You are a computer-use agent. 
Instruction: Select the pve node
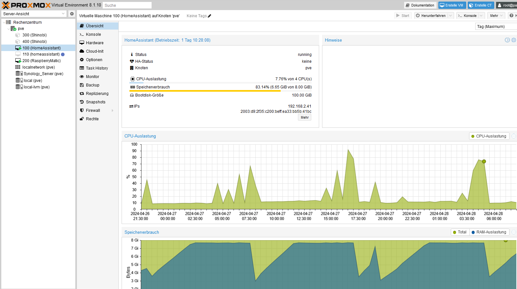coord(21,29)
